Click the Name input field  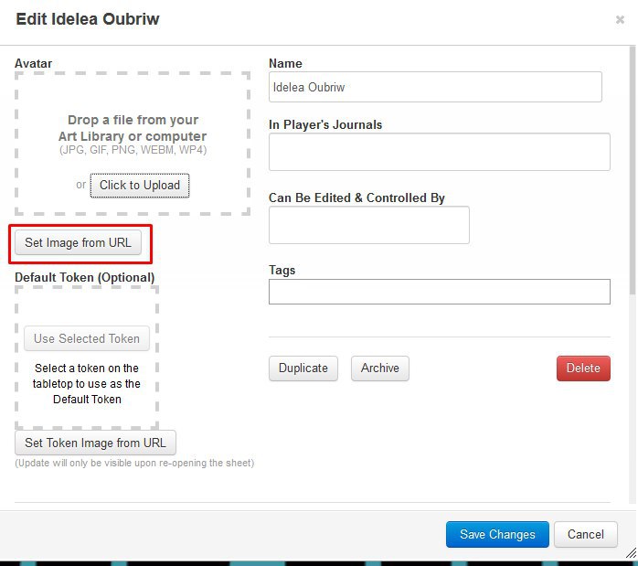[x=435, y=87]
